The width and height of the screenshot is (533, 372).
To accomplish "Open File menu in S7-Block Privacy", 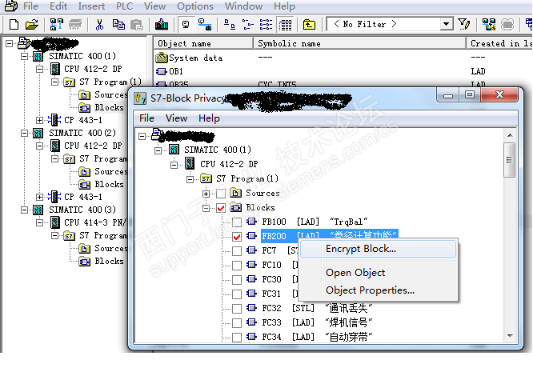I will pos(146,118).
